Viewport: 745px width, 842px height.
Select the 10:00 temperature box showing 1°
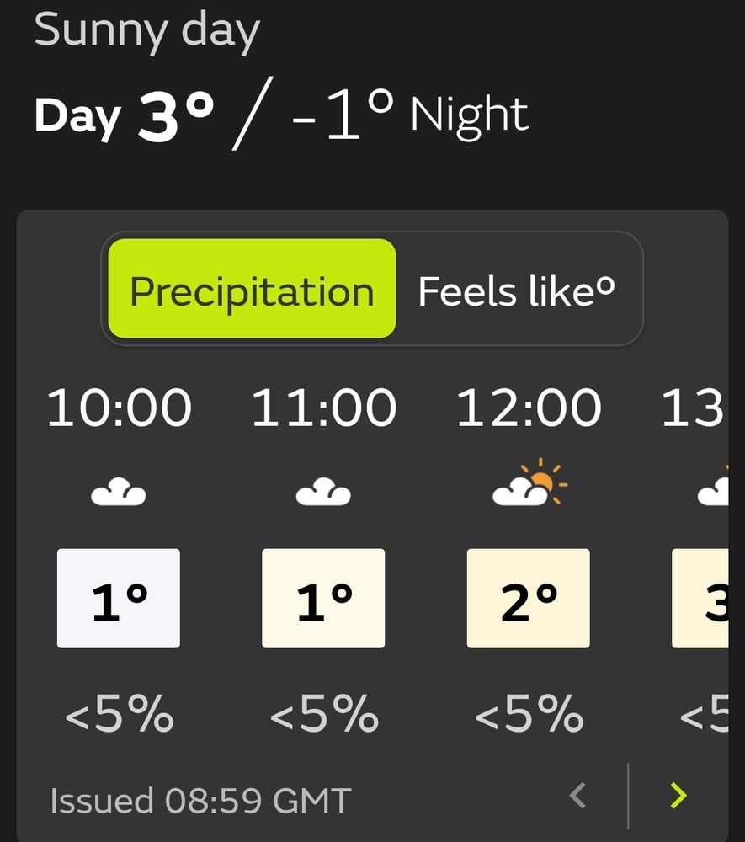tap(119, 598)
